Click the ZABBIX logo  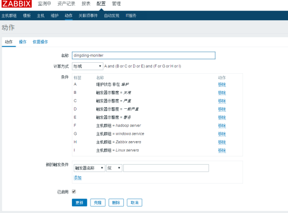point(17,3)
